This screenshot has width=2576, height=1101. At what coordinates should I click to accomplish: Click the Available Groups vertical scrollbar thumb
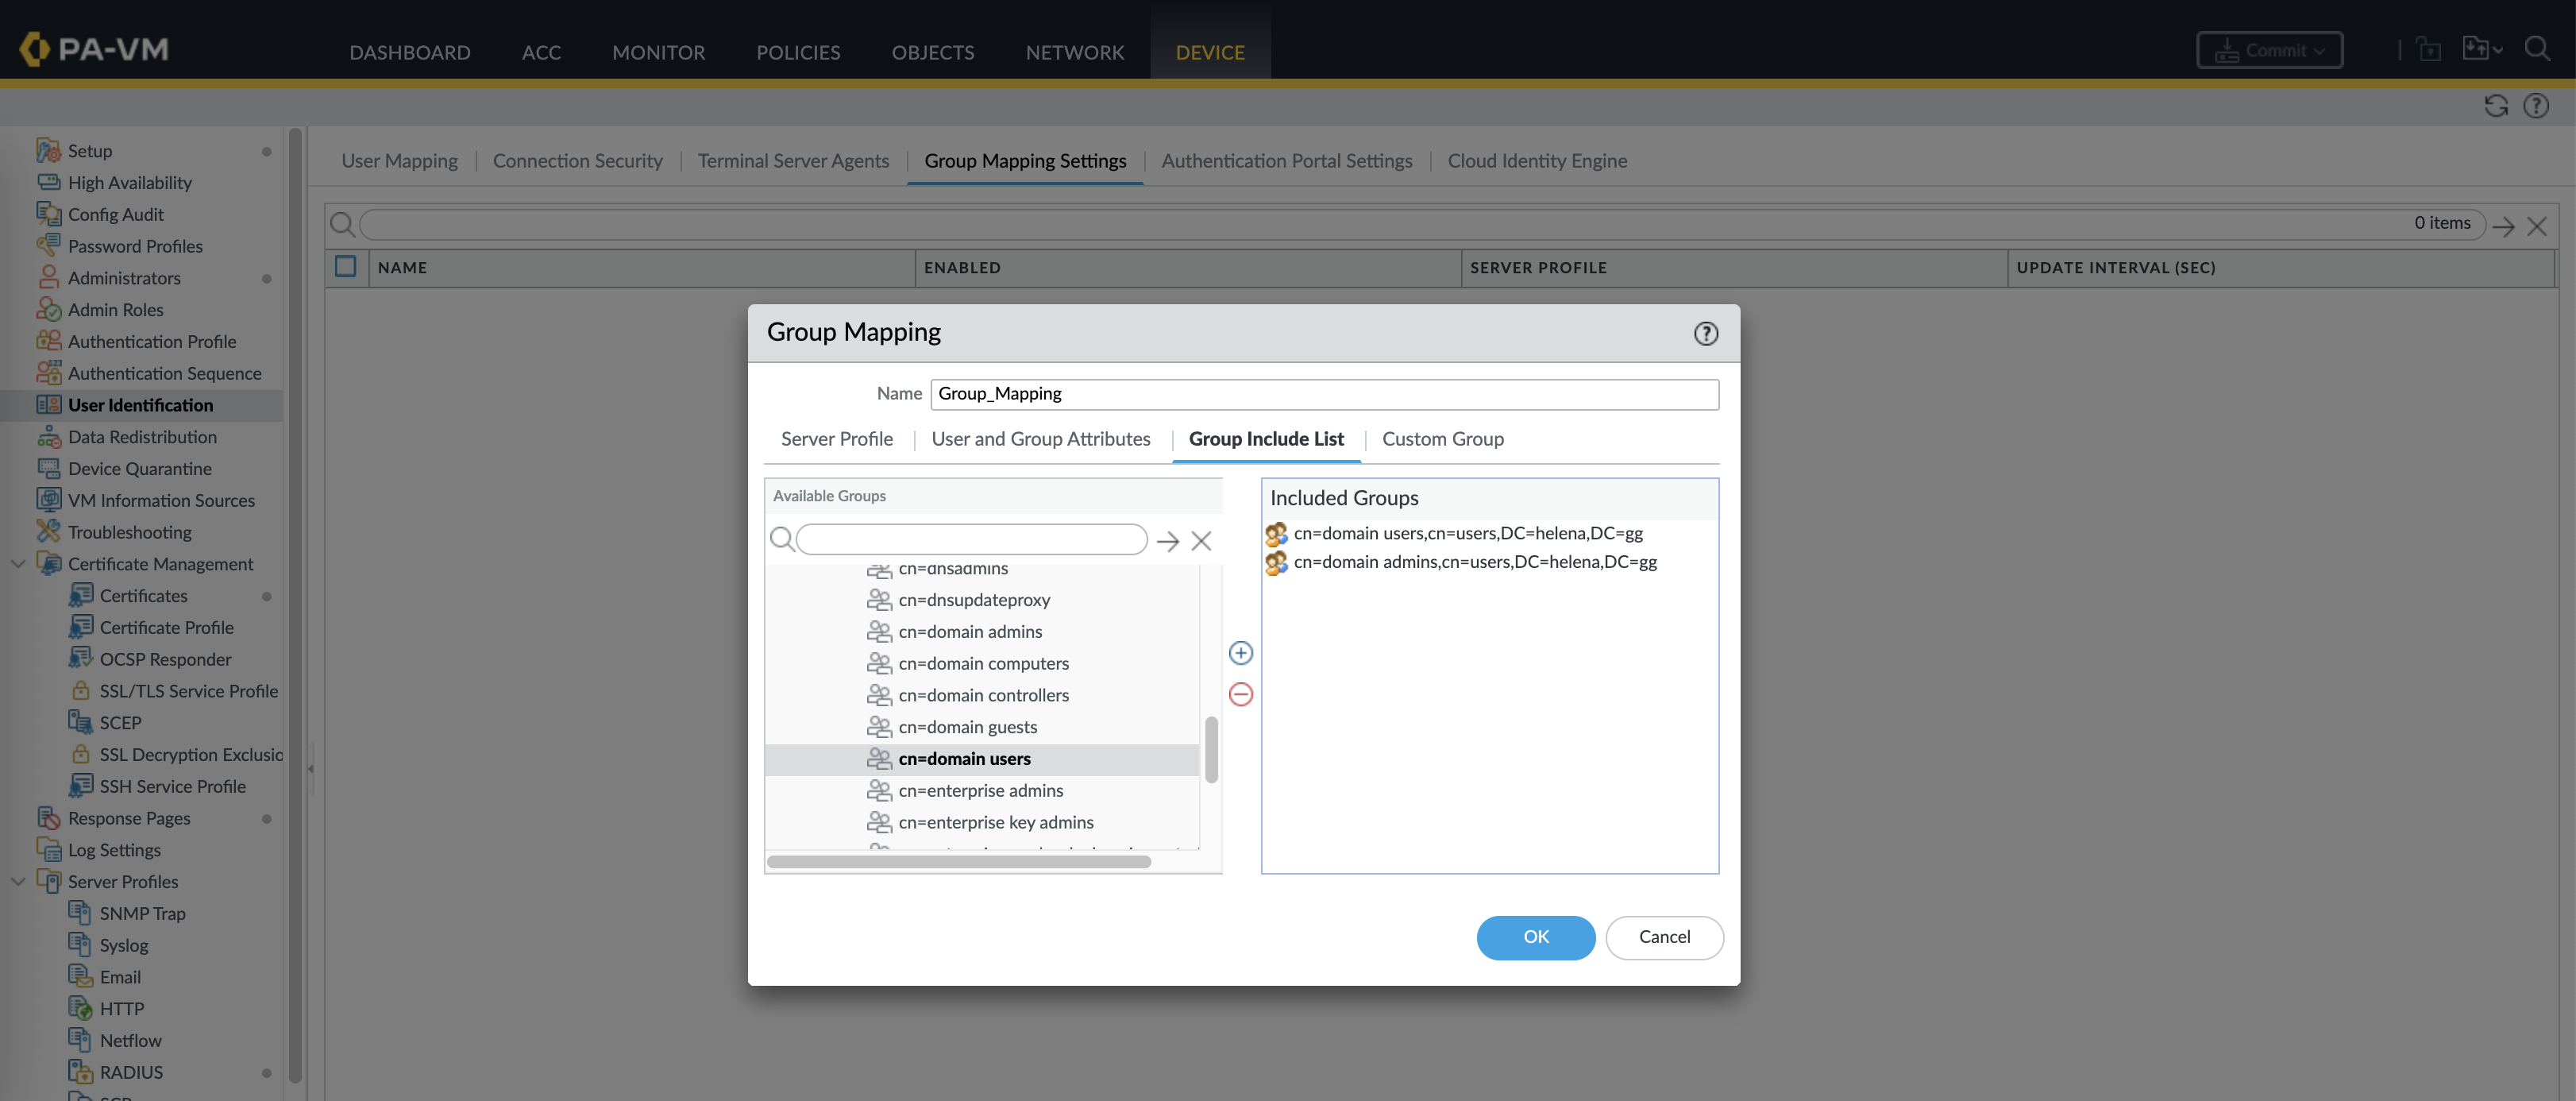pos(1211,749)
